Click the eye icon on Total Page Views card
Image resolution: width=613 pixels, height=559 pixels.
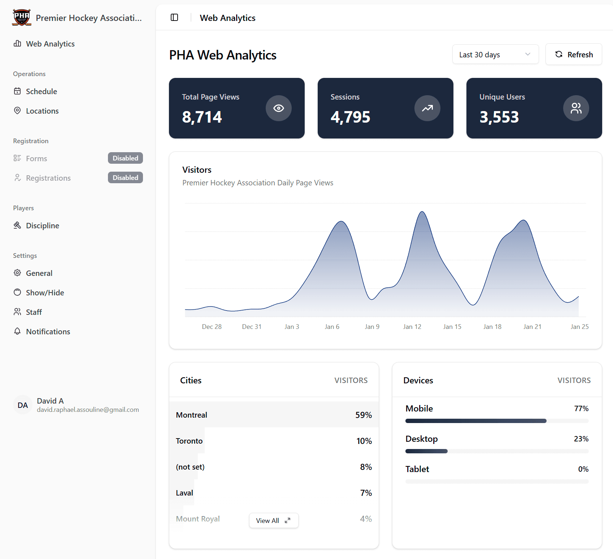(x=278, y=108)
